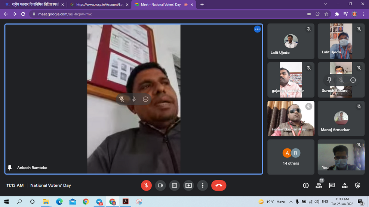369x207 pixels.
Task: Open the File Explorer icon on the taskbar
Action: [x=46, y=202]
